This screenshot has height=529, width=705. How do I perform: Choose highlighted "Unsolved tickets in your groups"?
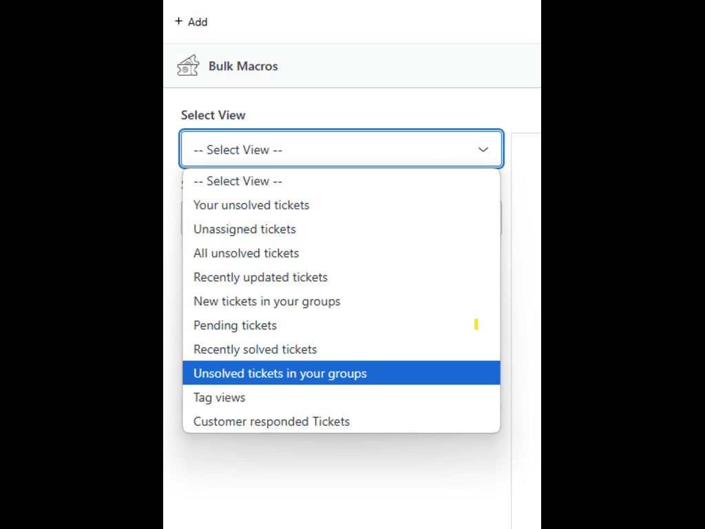(280, 373)
